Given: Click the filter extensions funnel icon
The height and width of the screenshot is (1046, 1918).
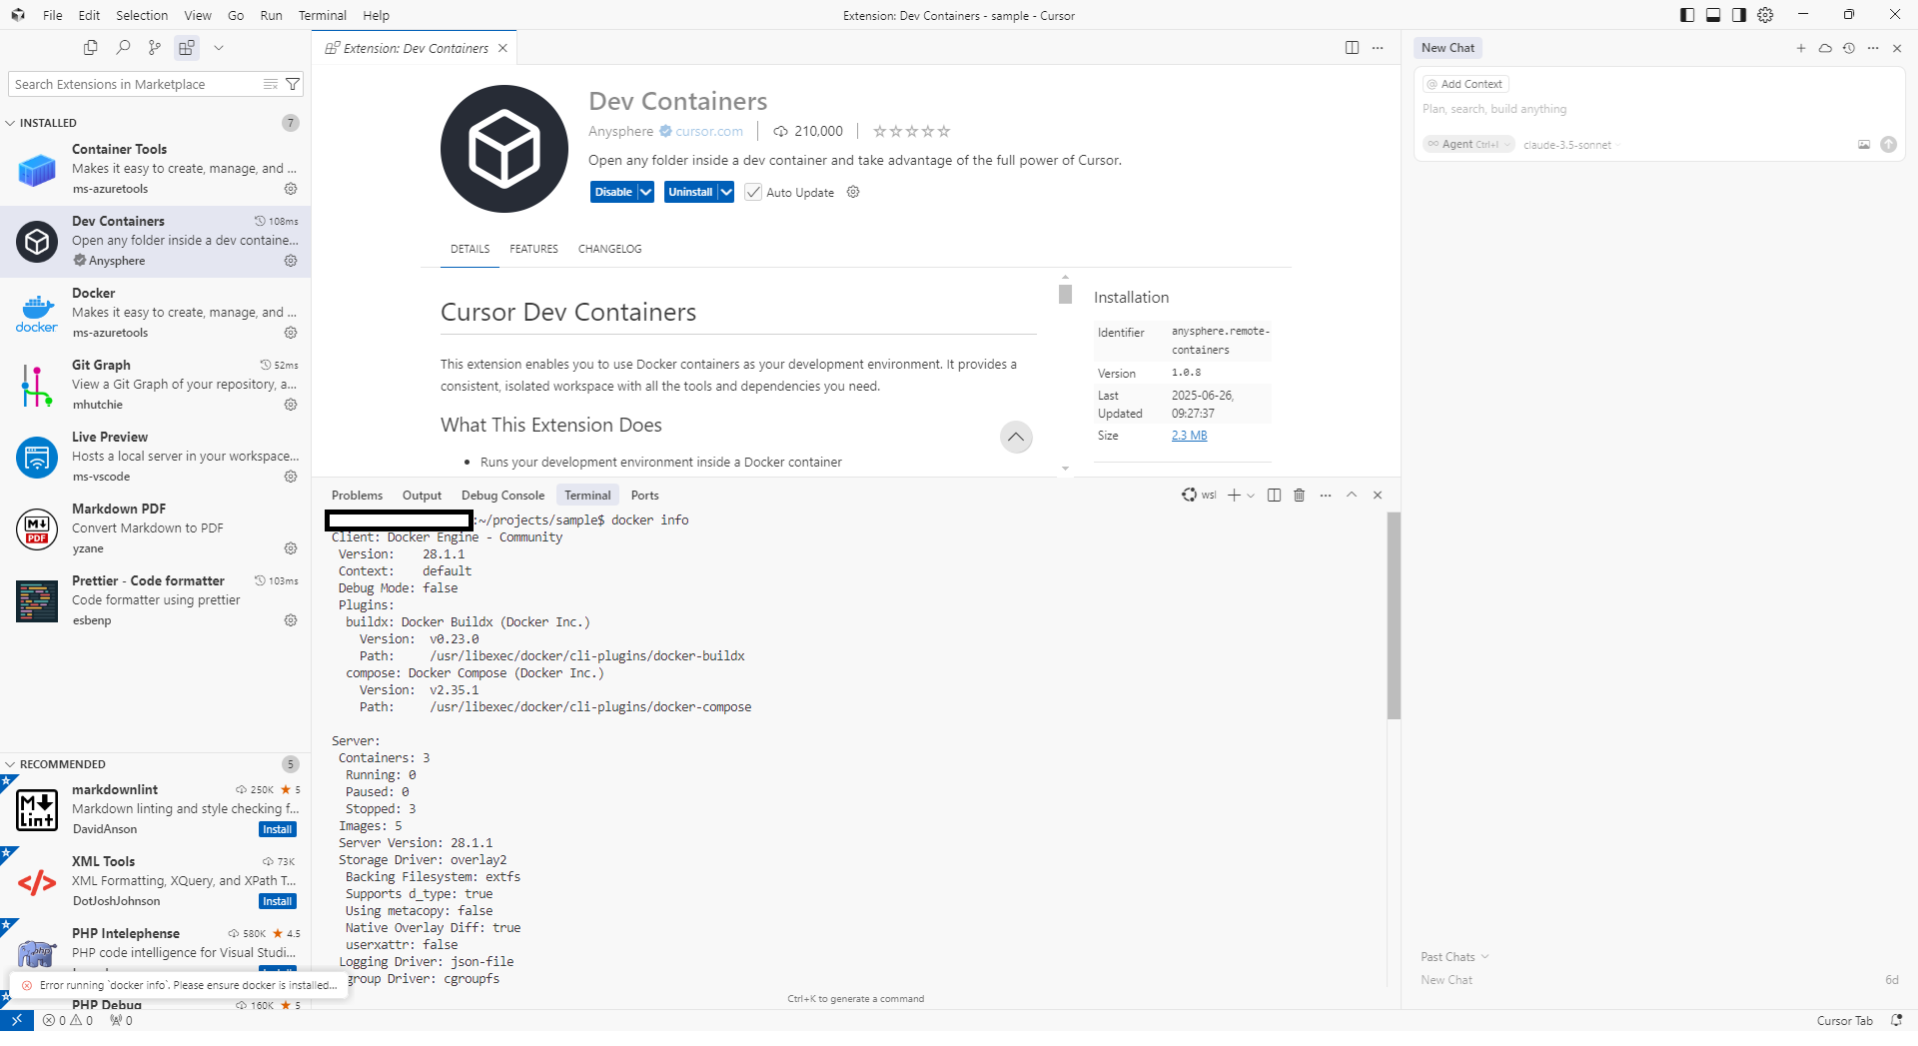Looking at the screenshot, I should pyautogui.click(x=293, y=84).
